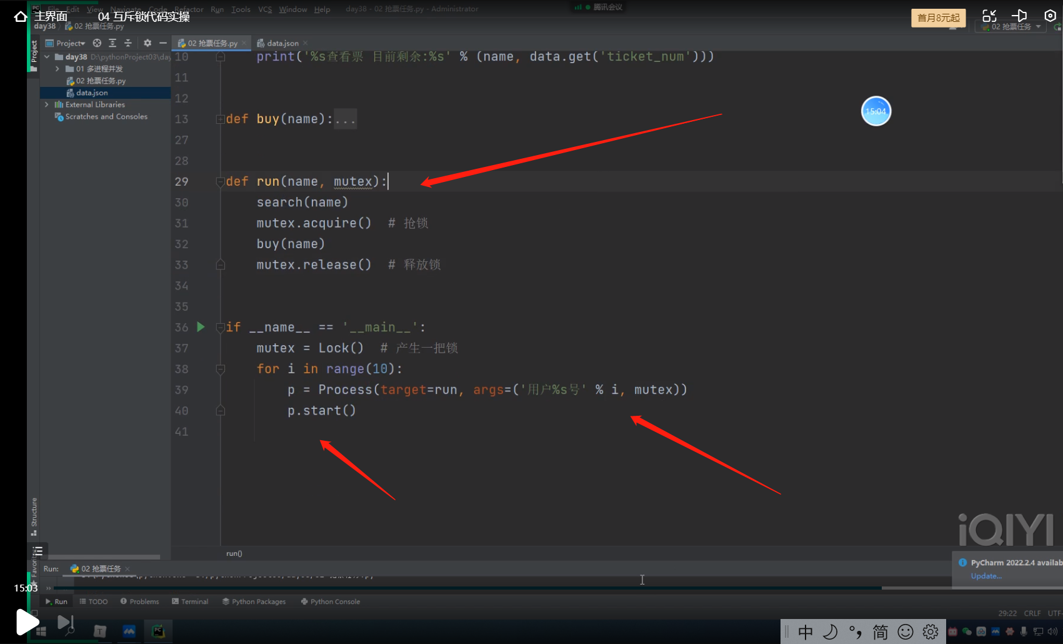
Task: Click the home icon beside 主界面
Action: click(x=21, y=16)
